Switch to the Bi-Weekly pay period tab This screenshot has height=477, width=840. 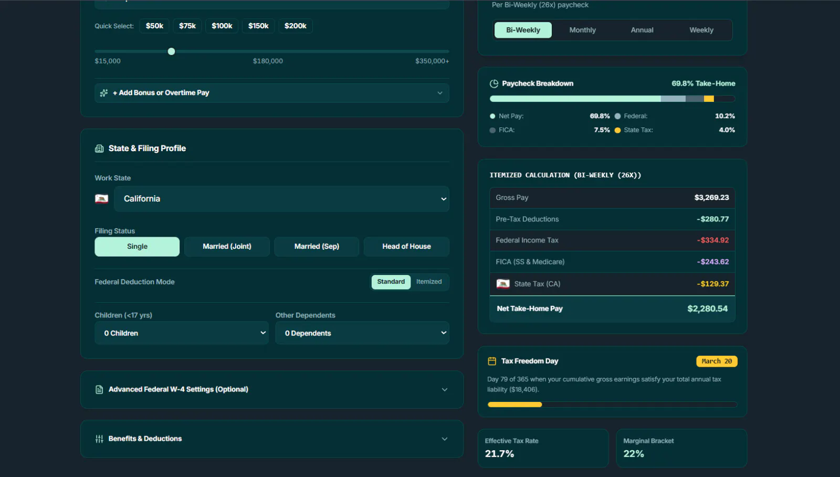pyautogui.click(x=523, y=30)
